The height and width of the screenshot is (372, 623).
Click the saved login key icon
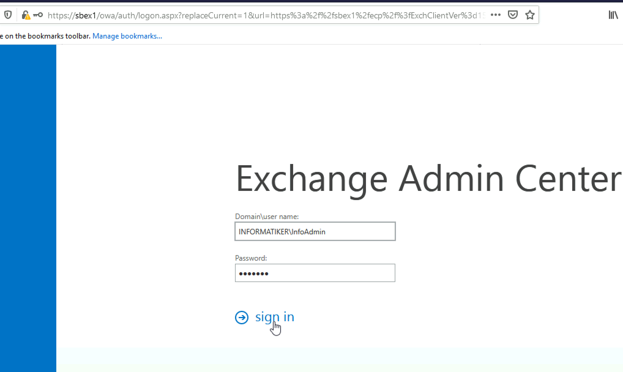pyautogui.click(x=38, y=15)
